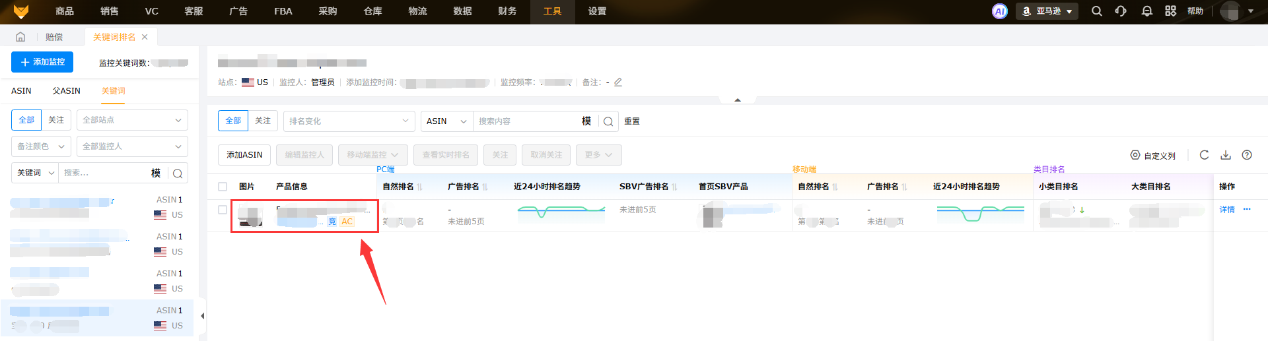The image size is (1268, 341).
Task: Click the 添加监控 button
Action: 42,62
